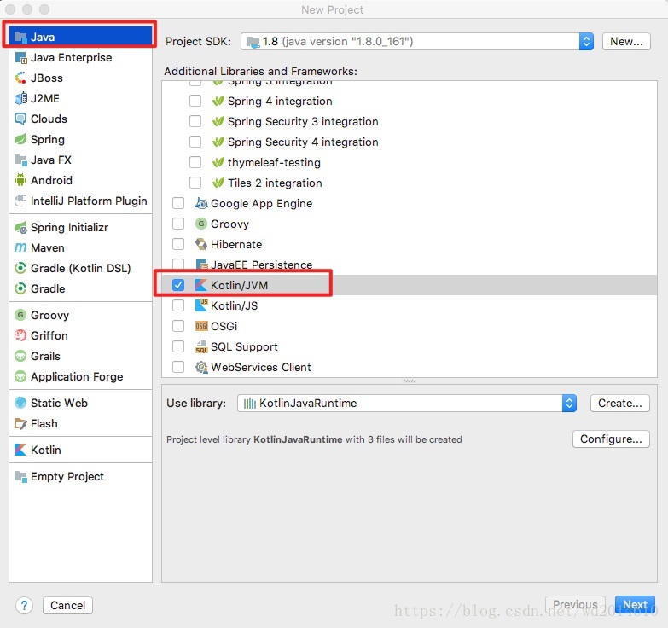Click the Groovy icon in sidebar
The height and width of the screenshot is (628, 668).
[20, 315]
